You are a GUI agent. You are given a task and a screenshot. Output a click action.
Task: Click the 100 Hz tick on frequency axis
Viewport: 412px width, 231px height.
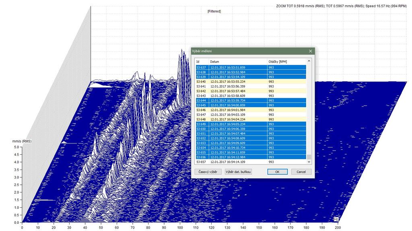[x=180, y=228]
